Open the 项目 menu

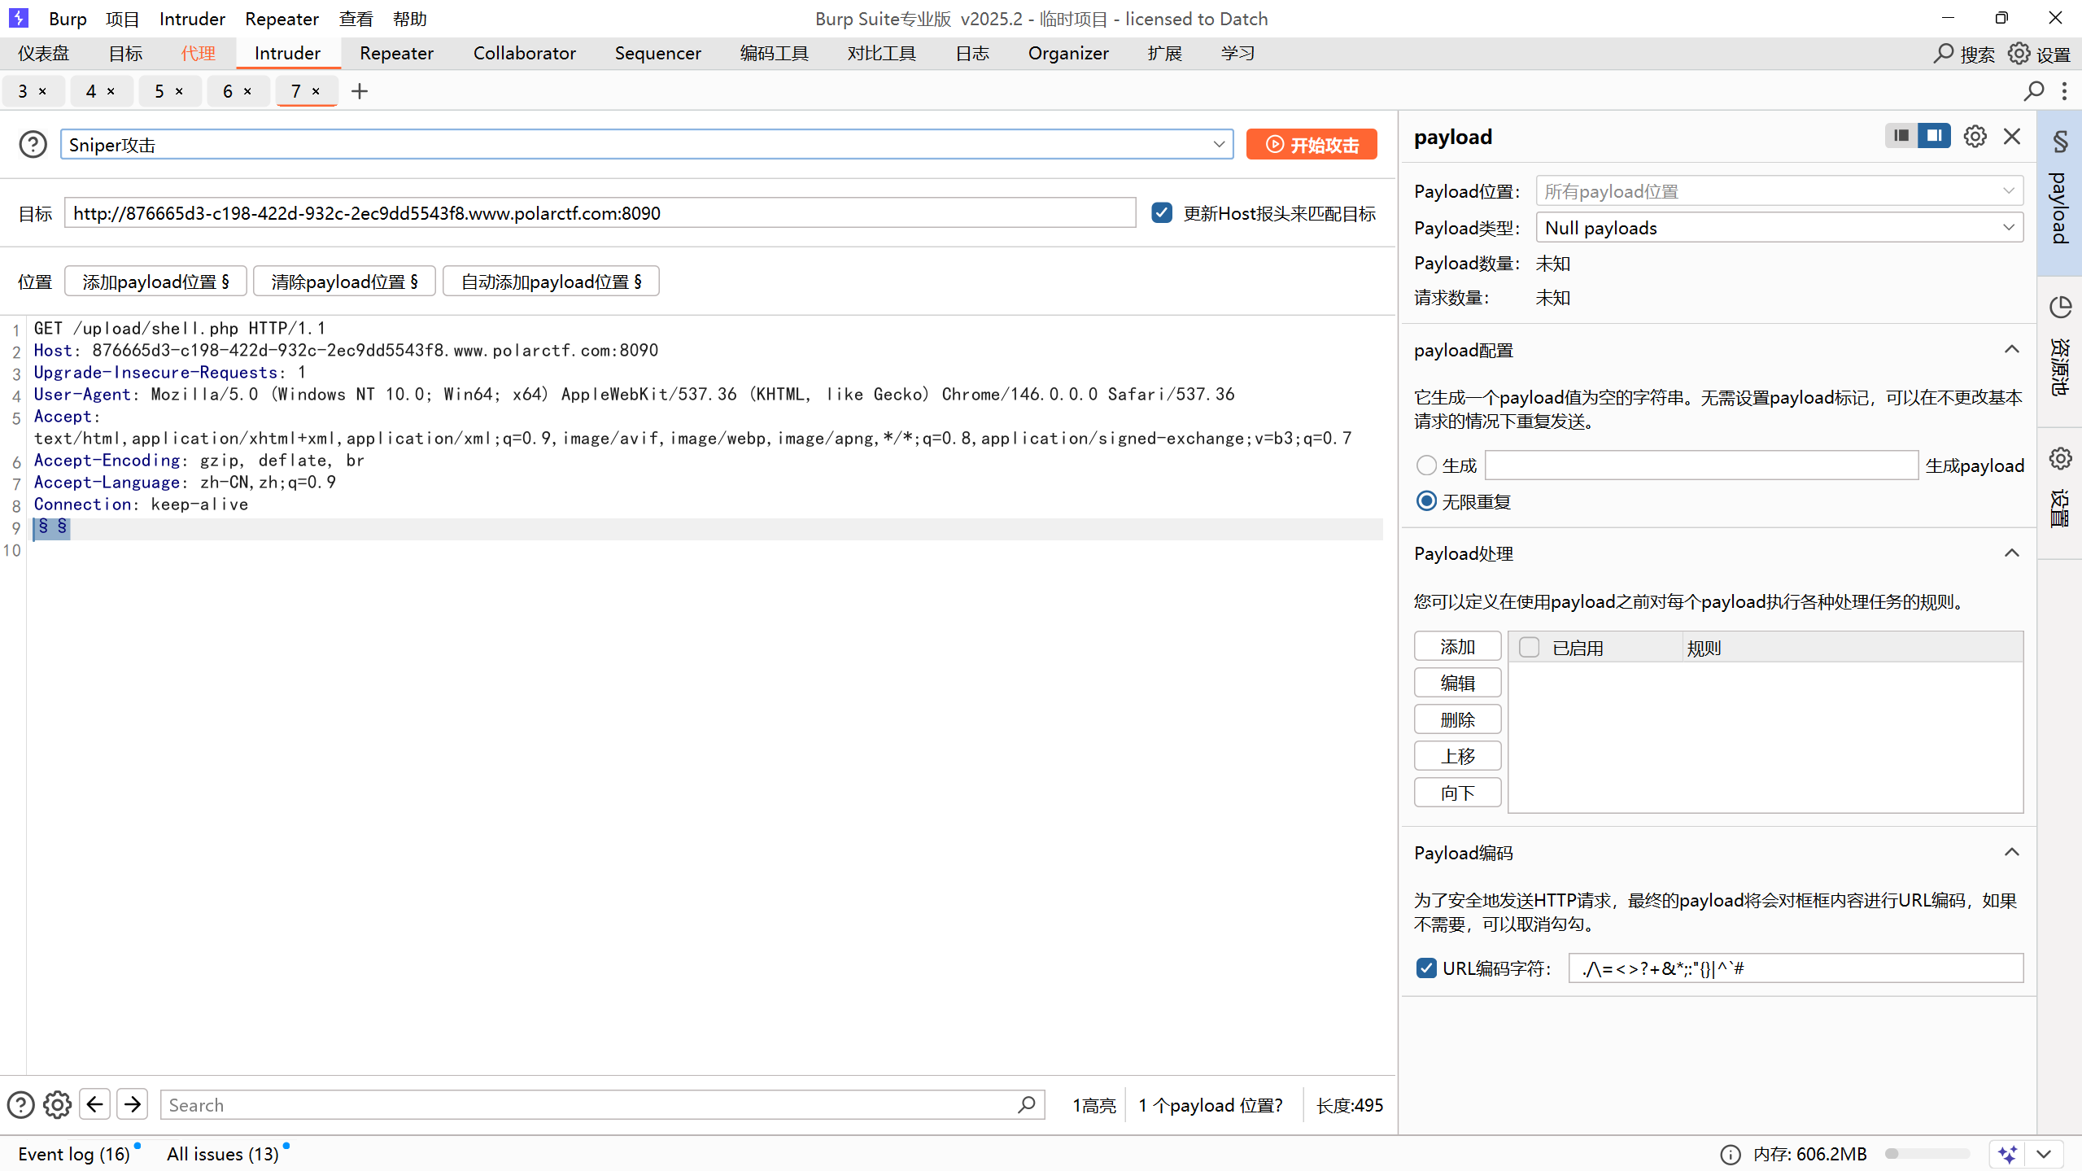tap(122, 19)
